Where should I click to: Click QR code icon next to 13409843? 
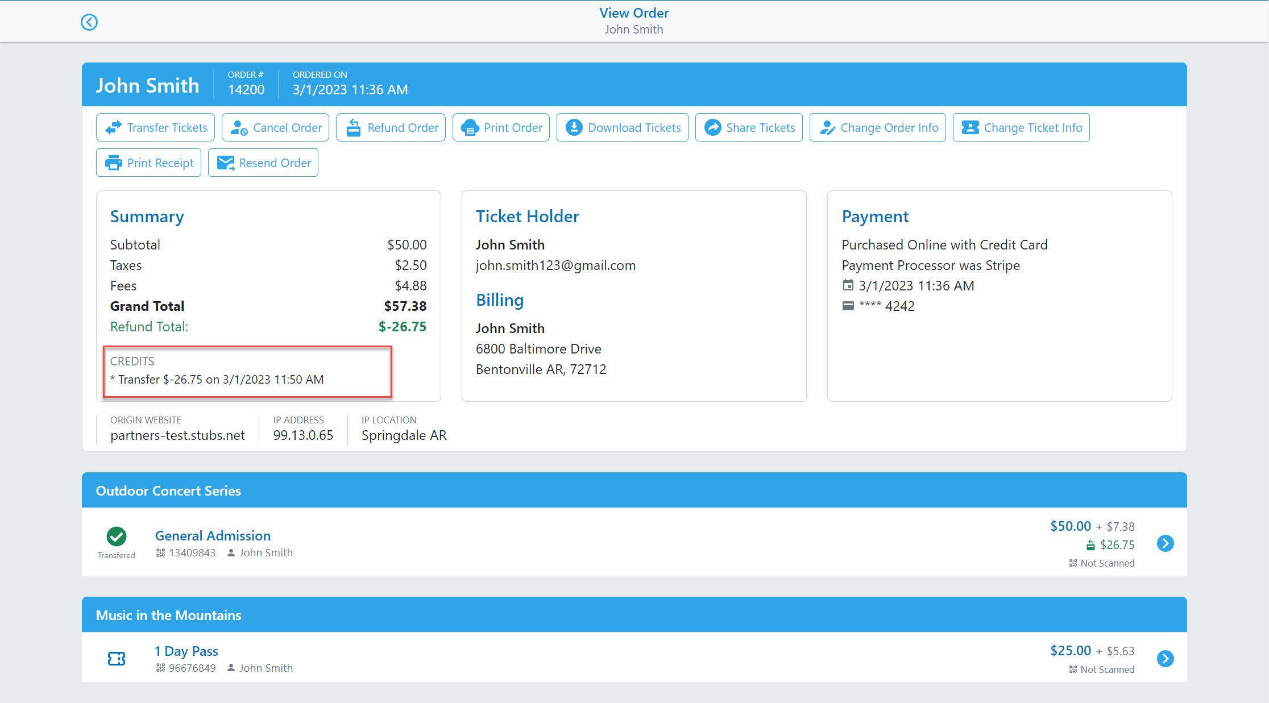tap(160, 552)
